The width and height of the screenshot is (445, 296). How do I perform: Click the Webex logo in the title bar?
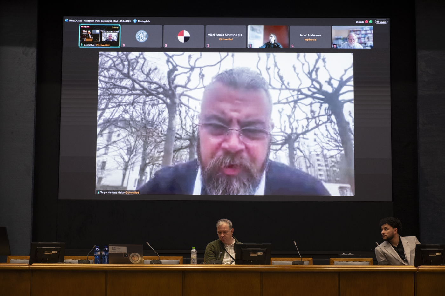pos(66,21)
